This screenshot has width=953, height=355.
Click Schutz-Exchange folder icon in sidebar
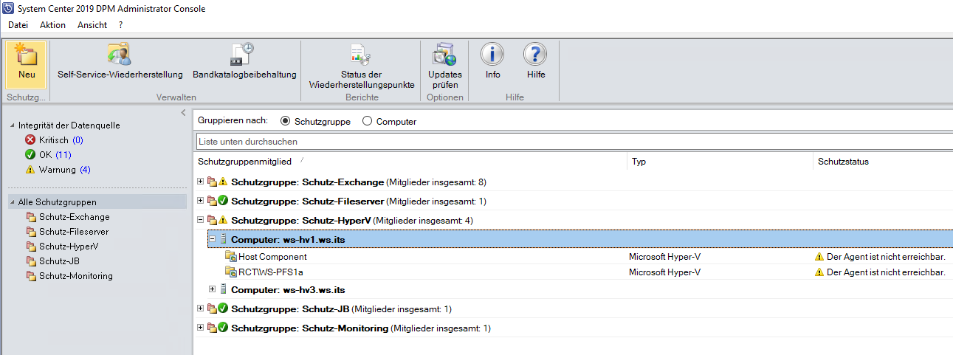coord(31,217)
